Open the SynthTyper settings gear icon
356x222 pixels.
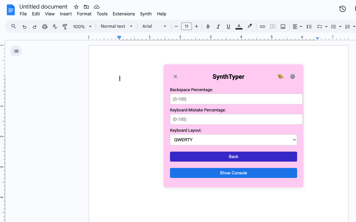point(292,76)
